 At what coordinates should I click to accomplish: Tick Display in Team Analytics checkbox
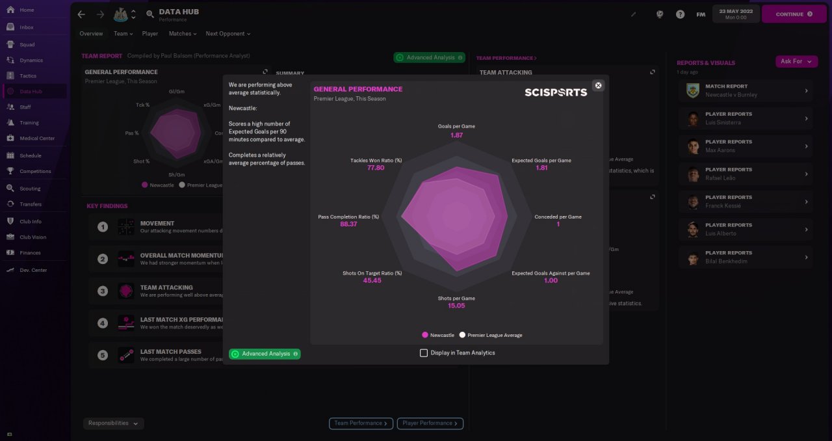424,353
